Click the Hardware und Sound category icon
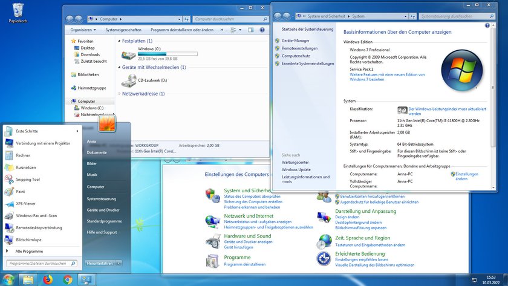This screenshot has width=508, height=286. click(213, 241)
